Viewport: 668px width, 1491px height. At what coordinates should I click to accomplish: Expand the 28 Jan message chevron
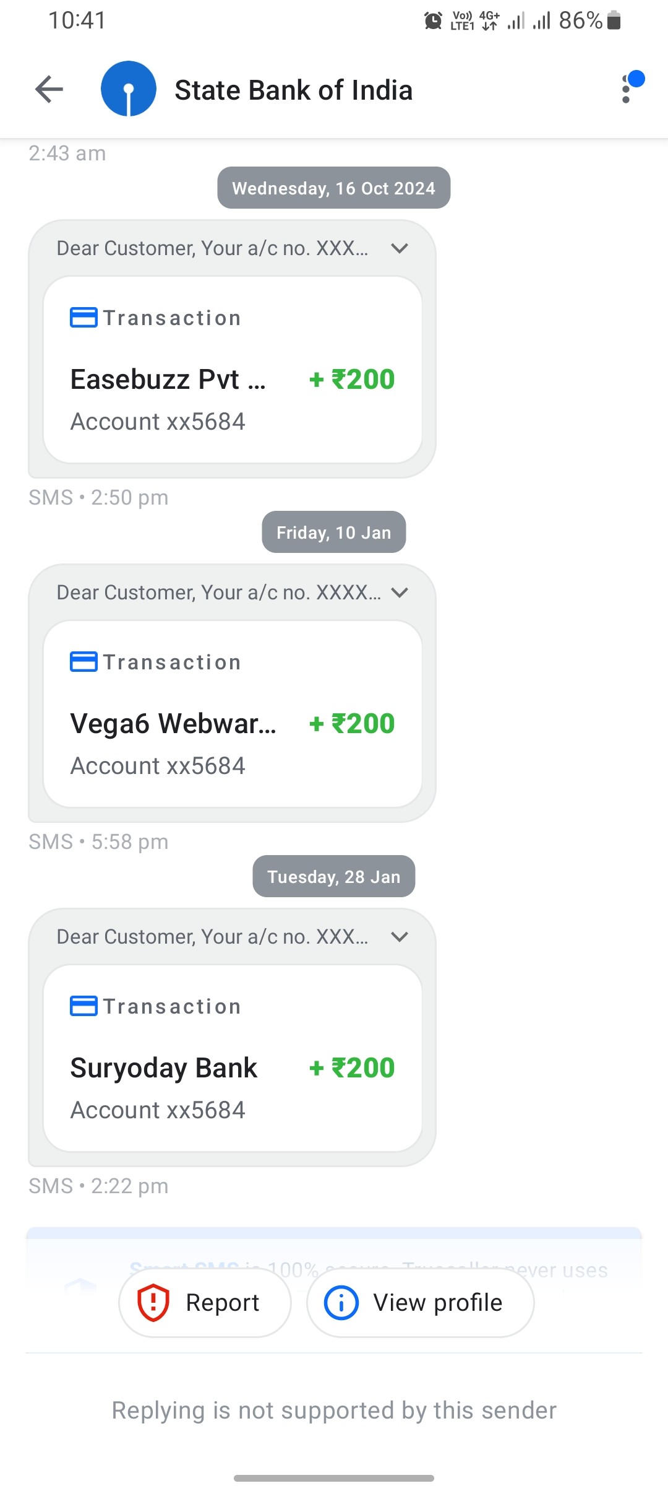(x=400, y=937)
